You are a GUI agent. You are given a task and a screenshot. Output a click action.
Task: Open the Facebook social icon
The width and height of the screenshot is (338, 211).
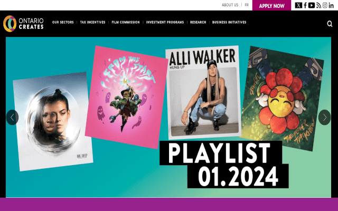pyautogui.click(x=305, y=5)
